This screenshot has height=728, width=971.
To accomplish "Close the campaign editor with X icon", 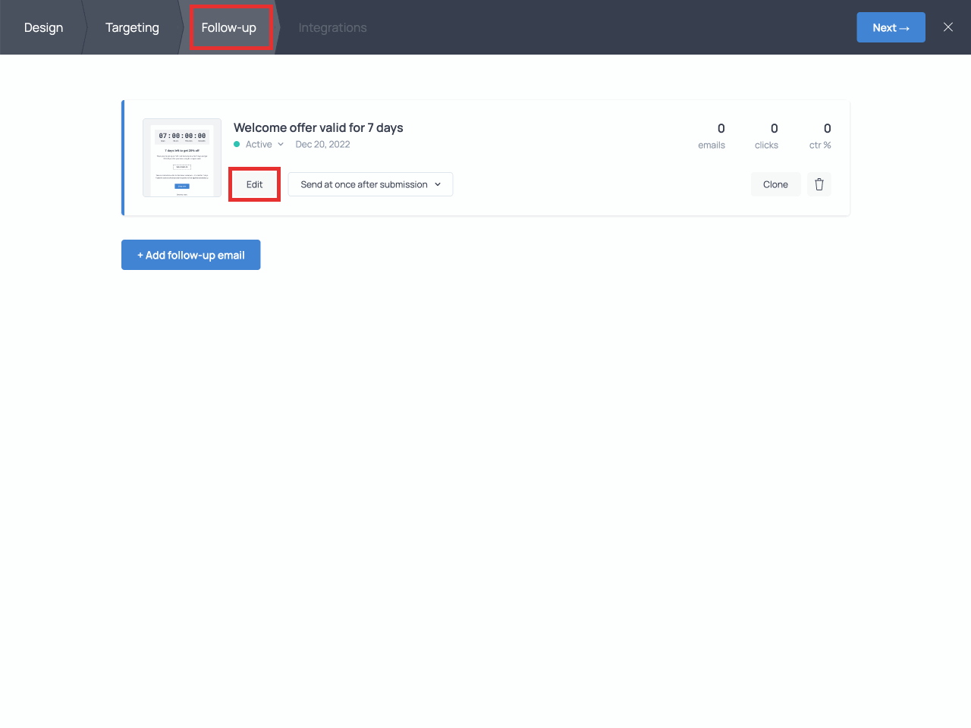I will [x=947, y=27].
